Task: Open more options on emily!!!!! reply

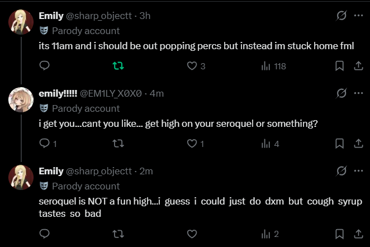Action: [358, 93]
